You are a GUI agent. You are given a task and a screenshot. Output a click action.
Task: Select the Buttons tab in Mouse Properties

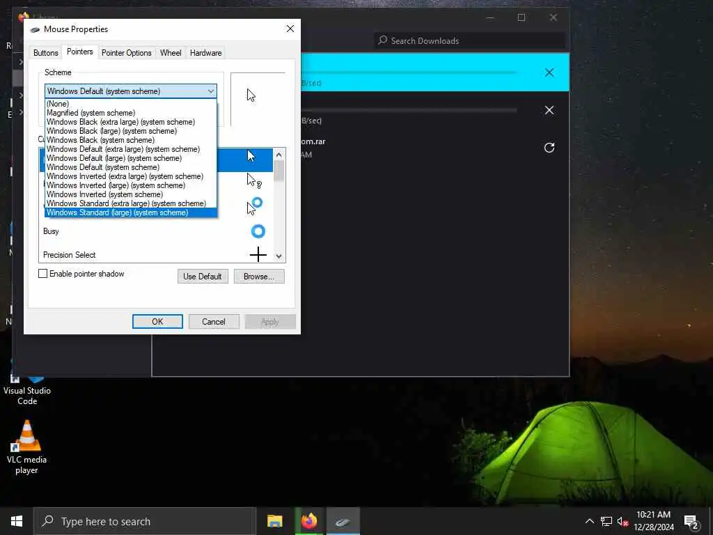coord(45,53)
